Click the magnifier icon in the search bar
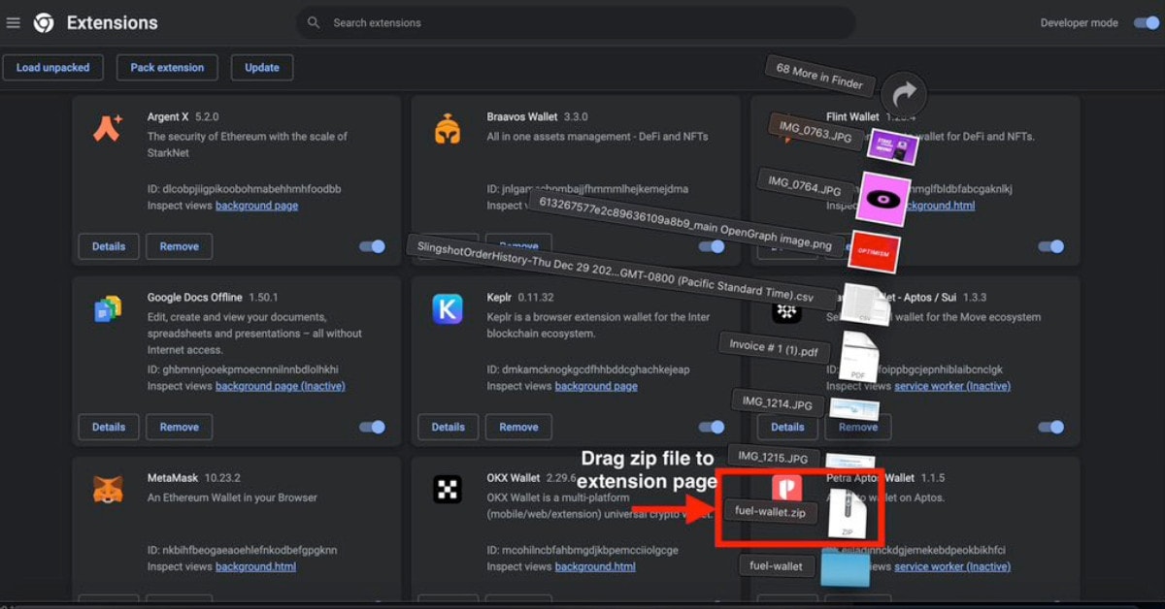 314,22
